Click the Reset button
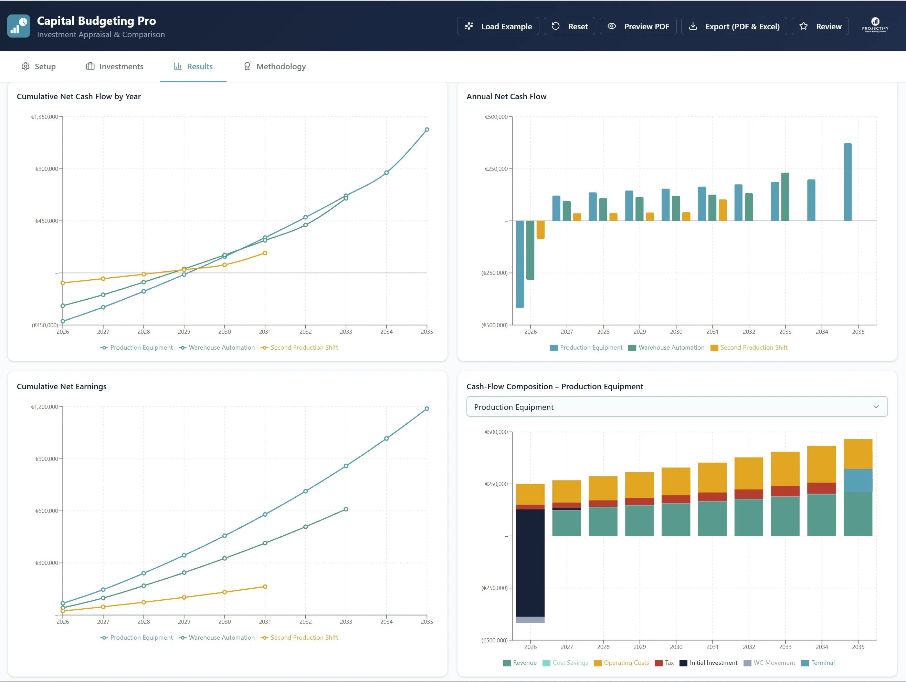The width and height of the screenshot is (906, 682). click(569, 26)
